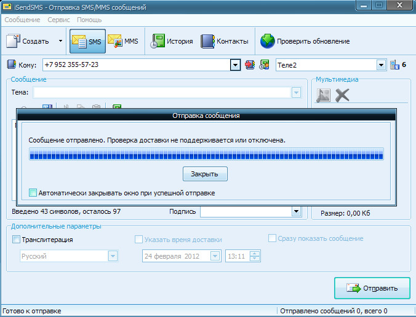Click the sending progress bar
This screenshot has width=416, height=317.
206,154
